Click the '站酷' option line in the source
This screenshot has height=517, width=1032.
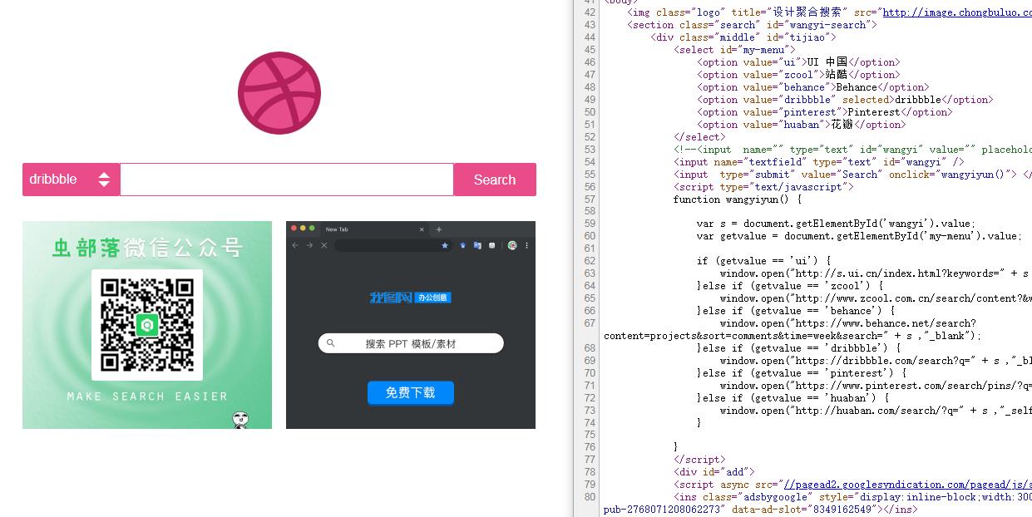(x=798, y=75)
